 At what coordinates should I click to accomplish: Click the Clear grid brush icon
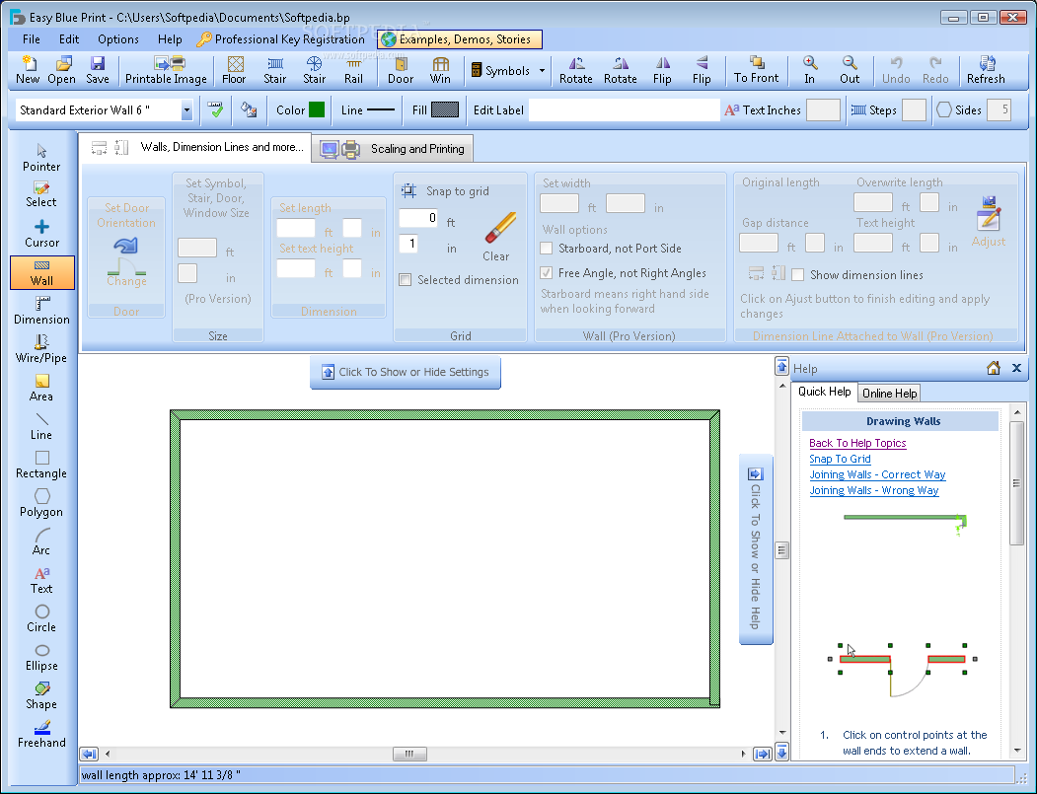point(497,236)
